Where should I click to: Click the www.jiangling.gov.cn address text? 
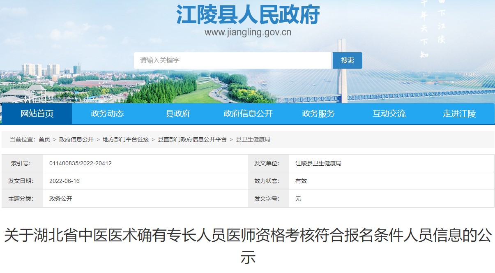point(248,32)
